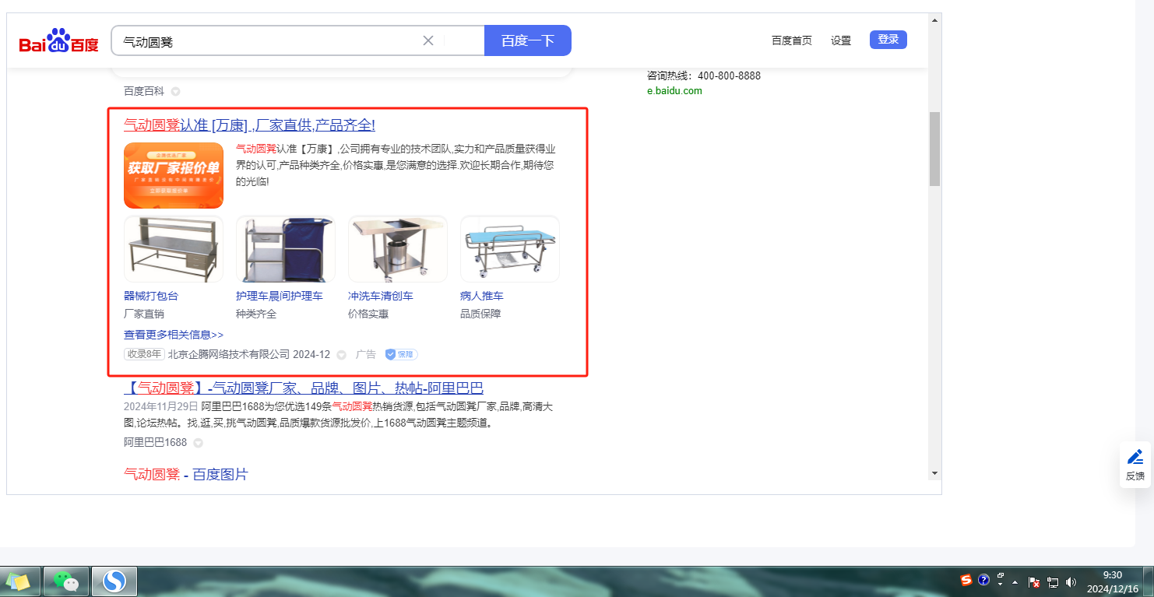Screen dimensions: 1154x597
Task: Open Sogou browser from the taskbar
Action: [x=114, y=581]
